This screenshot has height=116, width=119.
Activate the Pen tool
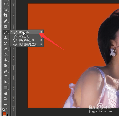(6, 71)
